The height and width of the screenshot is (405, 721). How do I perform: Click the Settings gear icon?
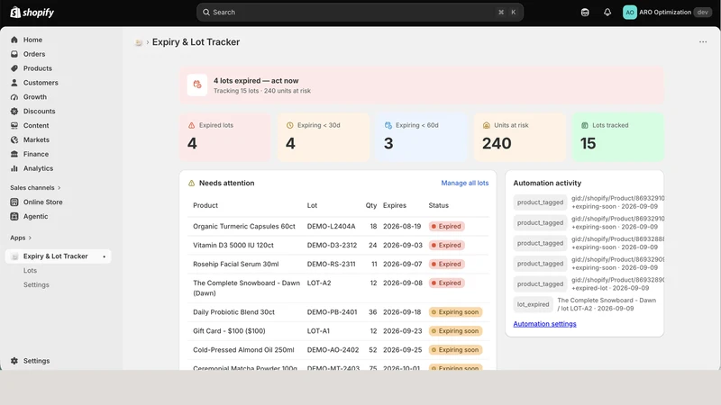coord(14,361)
